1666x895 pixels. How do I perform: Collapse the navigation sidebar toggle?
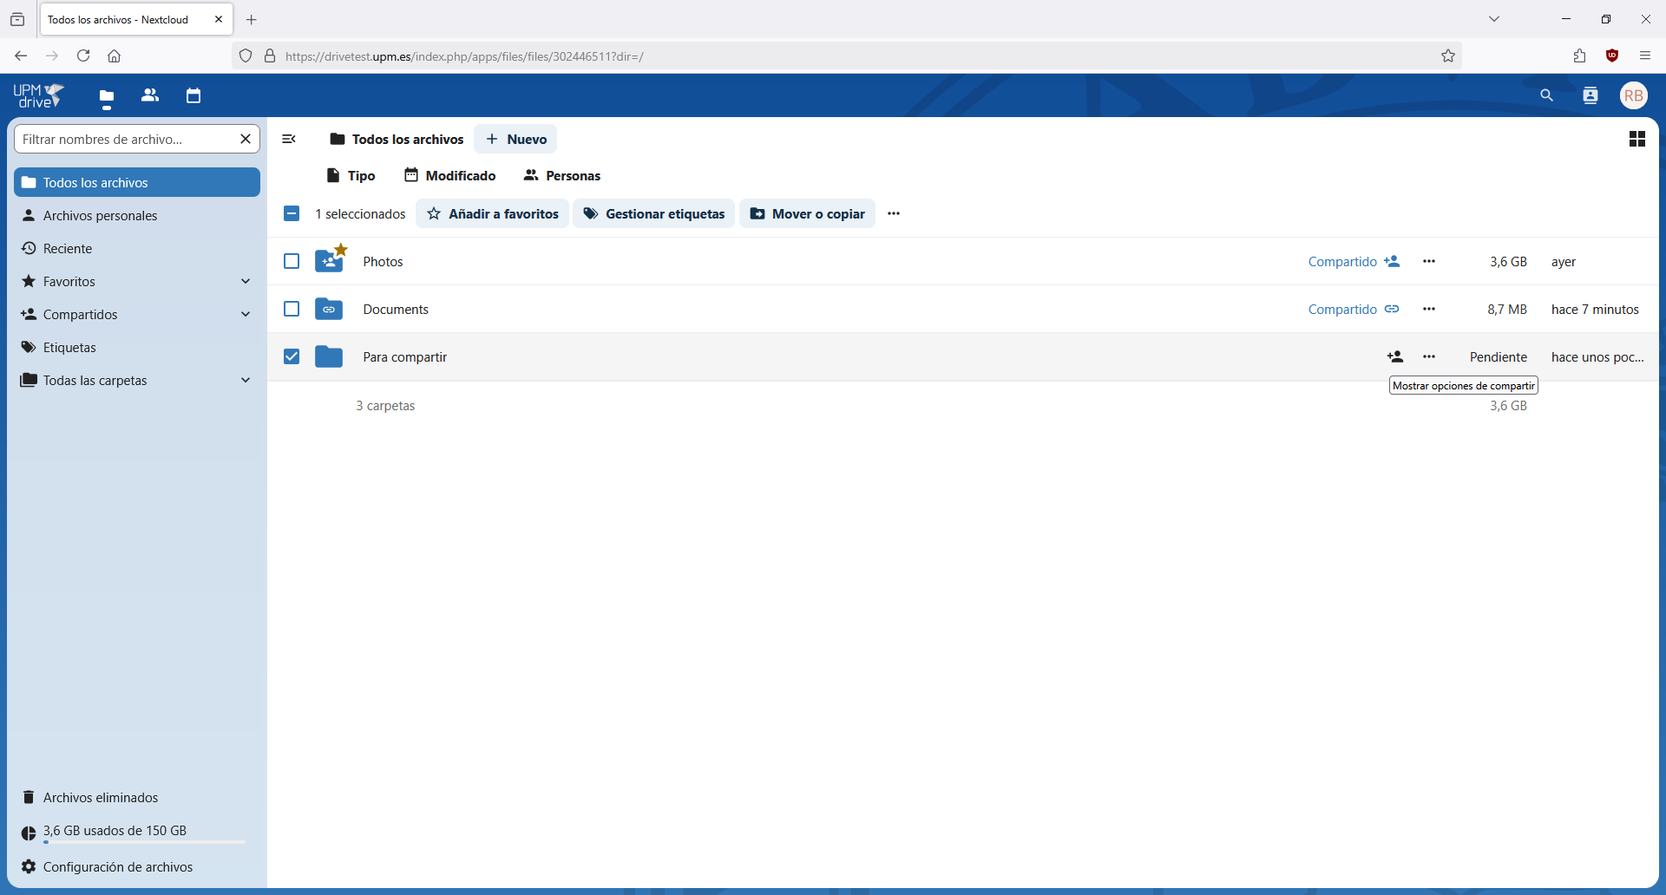coord(289,139)
